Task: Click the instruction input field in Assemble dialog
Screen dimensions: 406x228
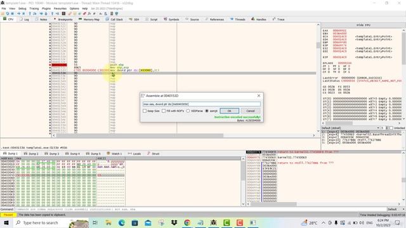Action: tap(202, 104)
